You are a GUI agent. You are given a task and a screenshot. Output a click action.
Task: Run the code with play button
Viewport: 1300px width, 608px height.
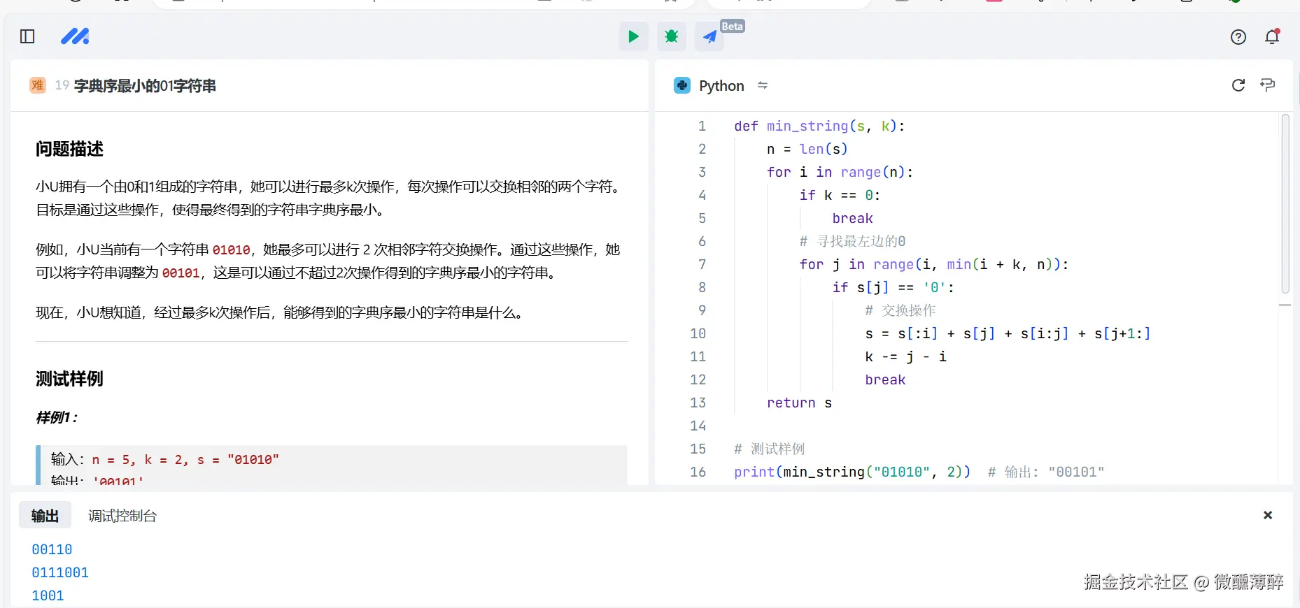[633, 36]
